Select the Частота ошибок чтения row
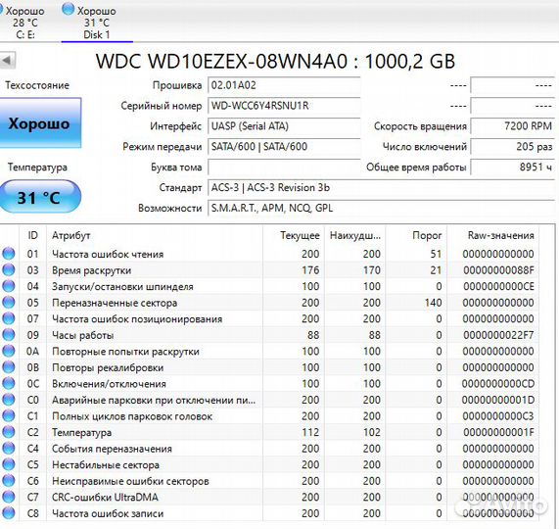Viewport: 559px width, 529px height. point(269,254)
